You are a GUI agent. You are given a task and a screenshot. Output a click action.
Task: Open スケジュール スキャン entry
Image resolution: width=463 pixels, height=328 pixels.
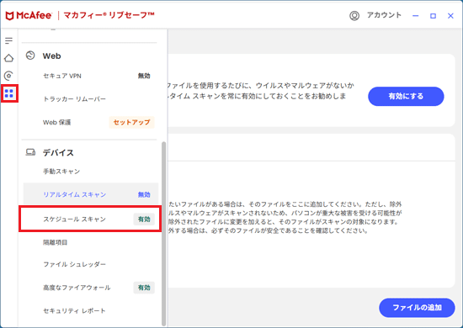click(x=90, y=219)
